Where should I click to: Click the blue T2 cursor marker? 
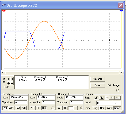(121, 11)
